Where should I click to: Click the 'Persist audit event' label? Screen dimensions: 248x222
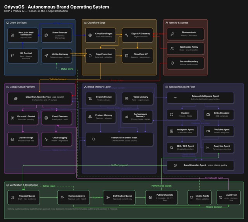[x=214, y=178]
